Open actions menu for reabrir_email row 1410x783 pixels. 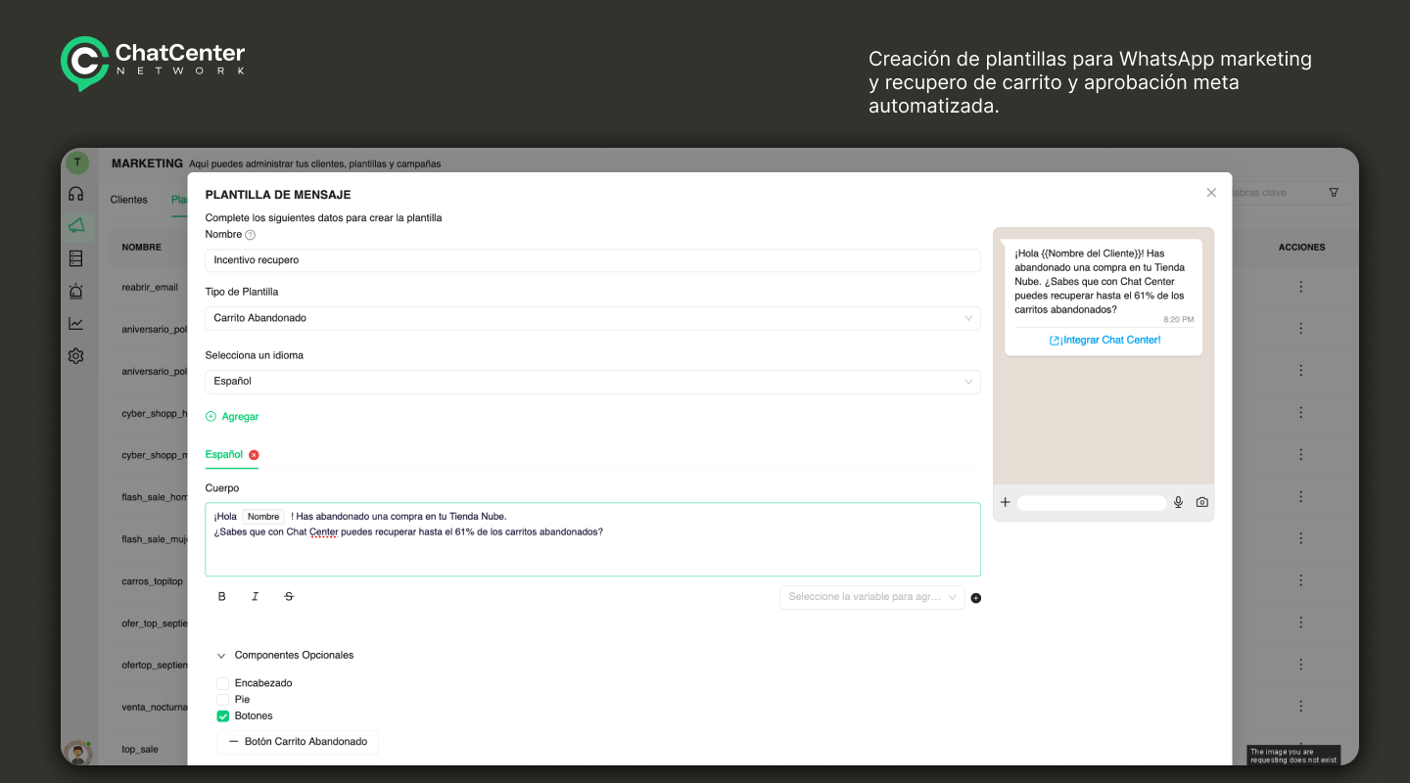tap(1301, 287)
